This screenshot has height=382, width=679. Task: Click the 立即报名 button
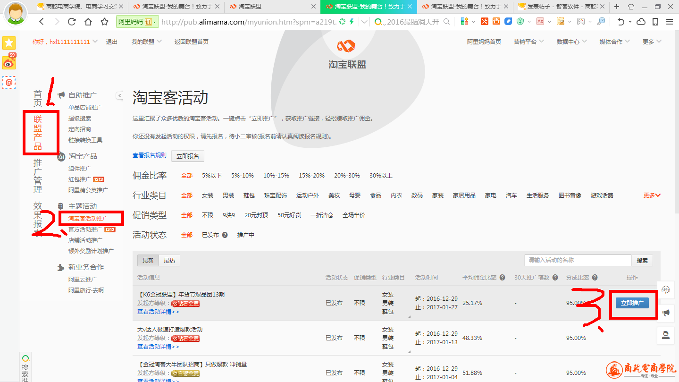point(188,156)
